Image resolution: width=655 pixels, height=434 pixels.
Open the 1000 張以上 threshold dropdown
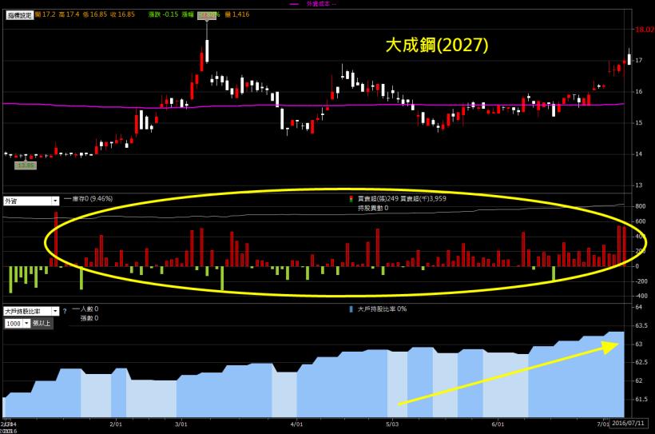pos(26,323)
